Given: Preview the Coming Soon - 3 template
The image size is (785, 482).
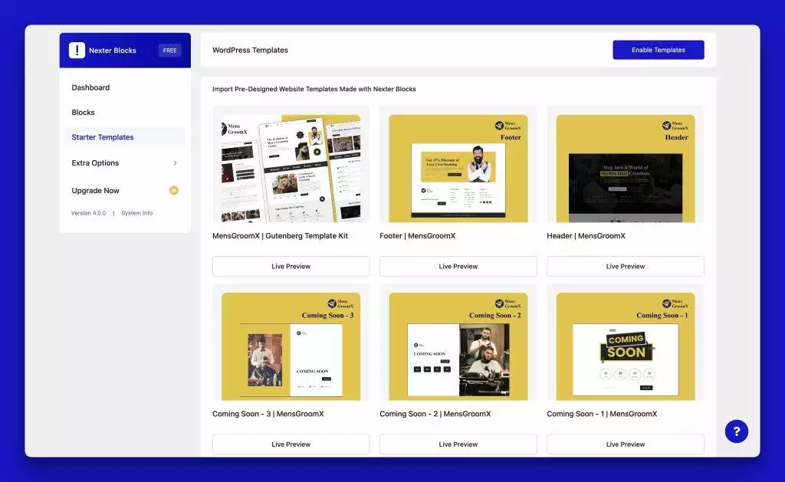Looking at the screenshot, I should click(x=291, y=444).
